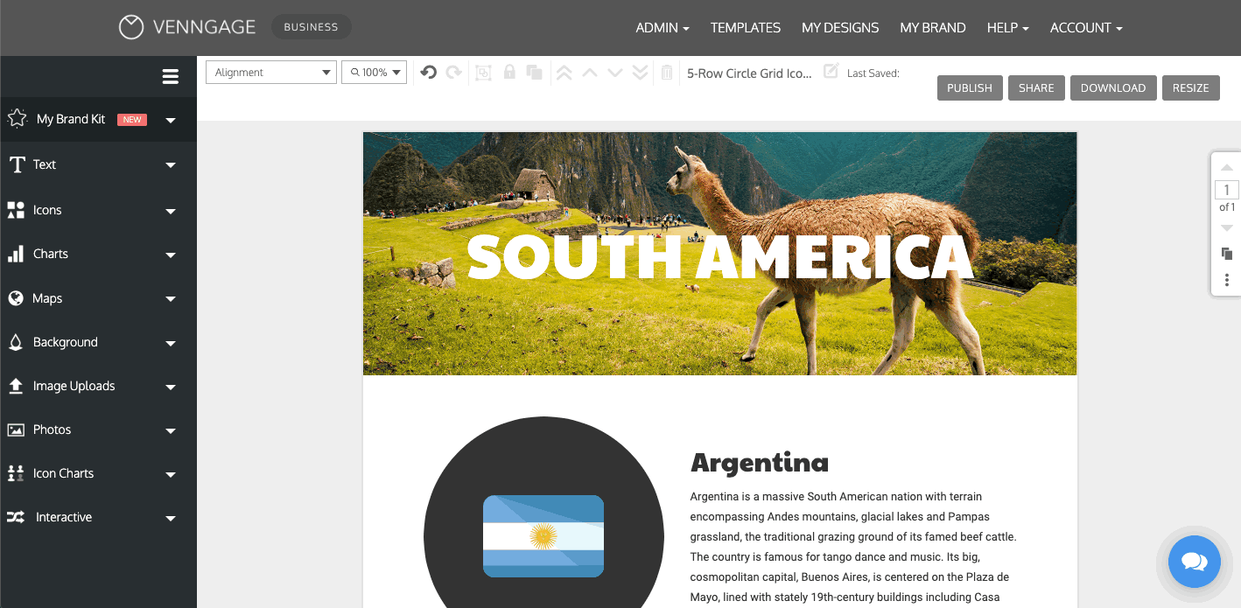Click the Text T icon in sidebar

coord(16,164)
